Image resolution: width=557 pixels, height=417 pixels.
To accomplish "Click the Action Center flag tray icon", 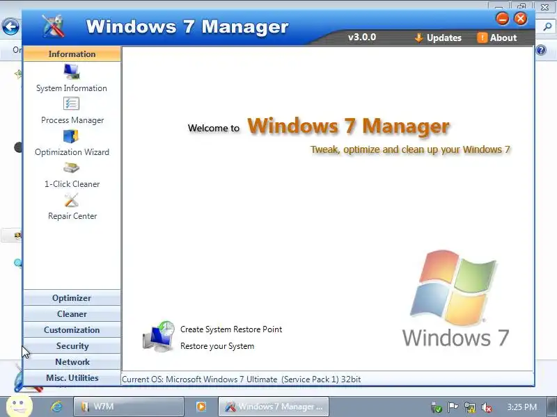I will pos(453,407).
